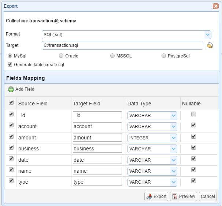Disable Nullable for the name field
The width and height of the screenshot is (222, 206).
click(193, 170)
